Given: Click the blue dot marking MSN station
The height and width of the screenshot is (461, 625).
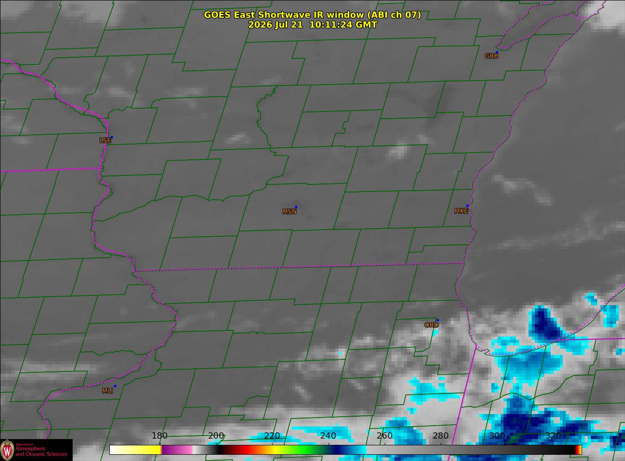Looking at the screenshot, I should [x=296, y=207].
